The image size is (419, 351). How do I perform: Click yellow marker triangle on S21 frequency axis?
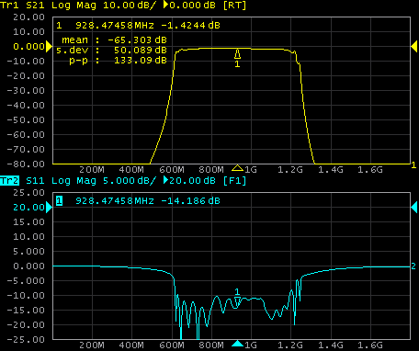click(x=237, y=168)
